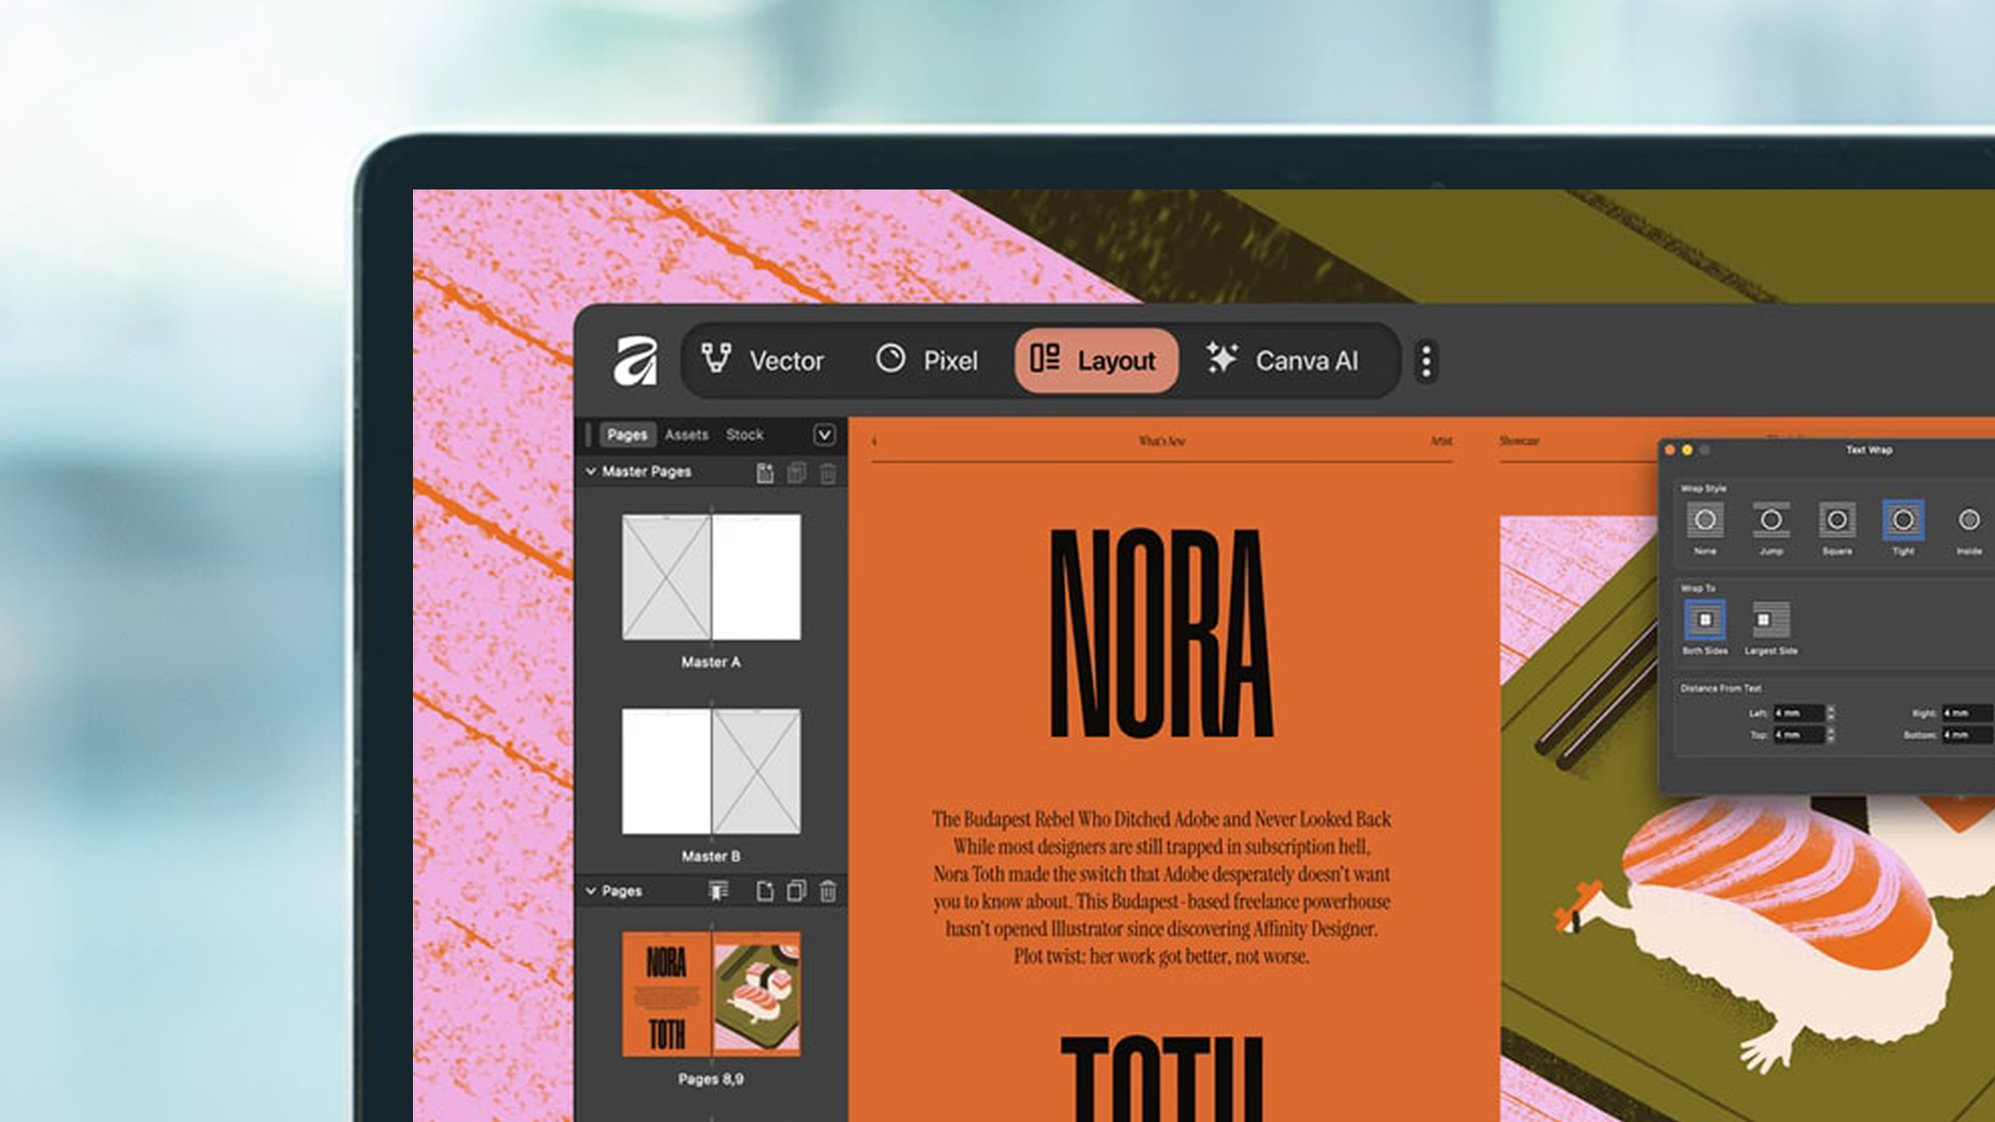Add a new page in Pages section
The image size is (1995, 1122).
[765, 891]
